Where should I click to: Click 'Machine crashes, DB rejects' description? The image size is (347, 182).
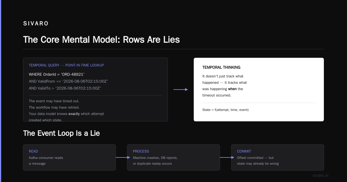click(155, 161)
